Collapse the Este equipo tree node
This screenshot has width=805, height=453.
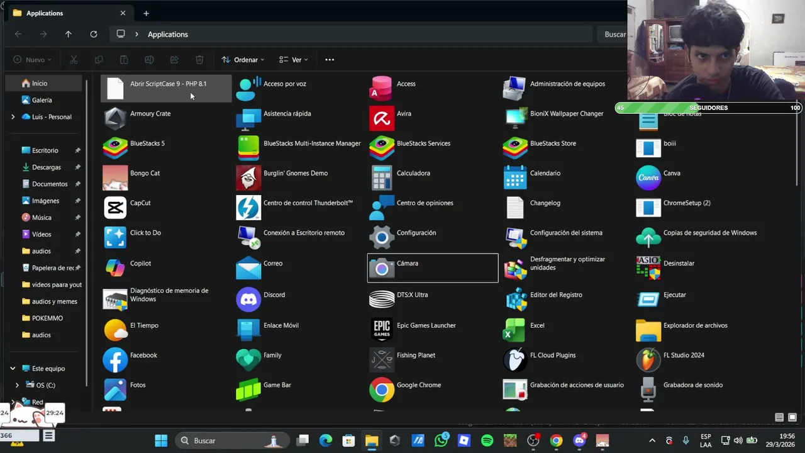point(13,369)
